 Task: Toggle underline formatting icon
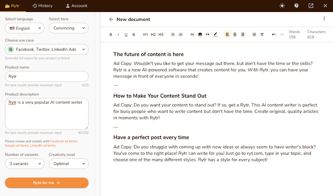(x=126, y=35)
